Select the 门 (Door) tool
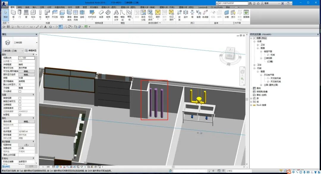 click(x=20, y=14)
